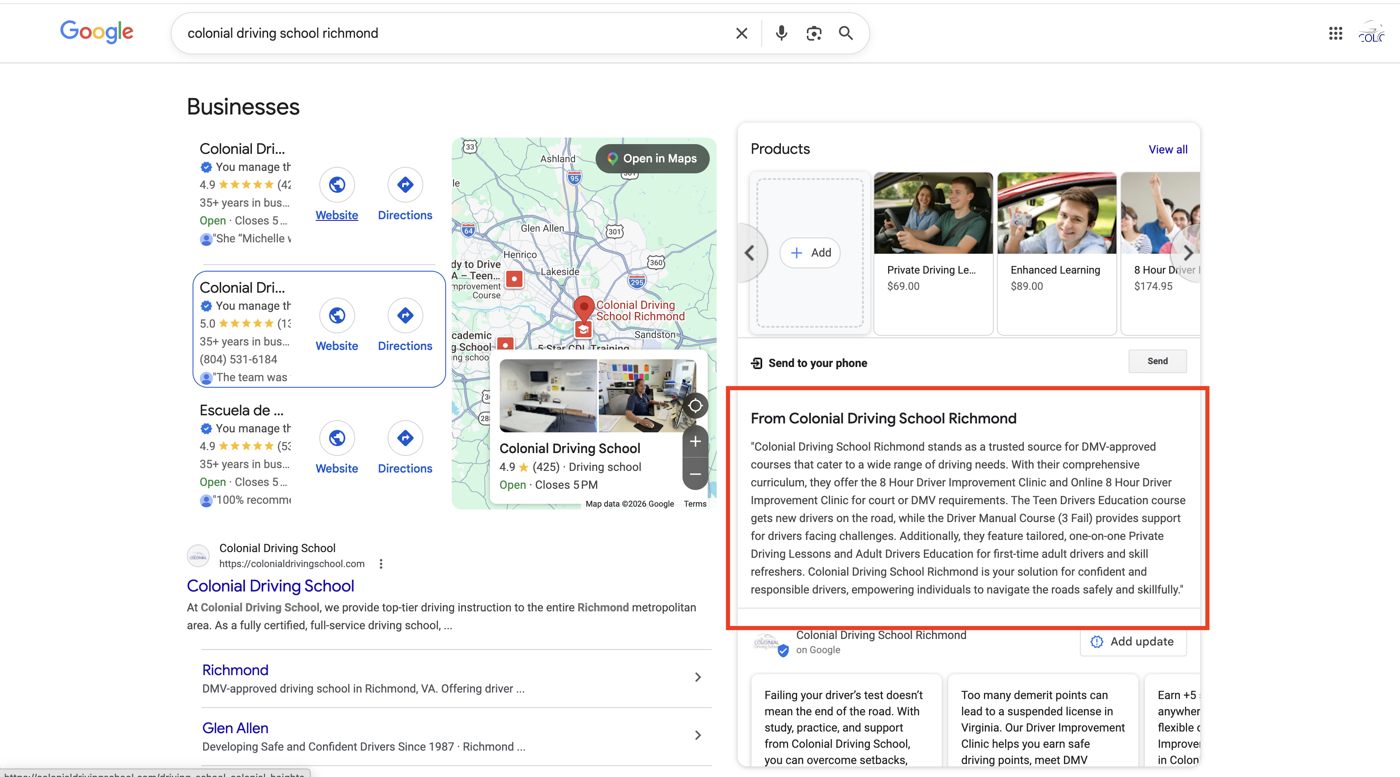This screenshot has width=1400, height=777.
Task: Start voice search with microphone icon
Action: coord(781,33)
